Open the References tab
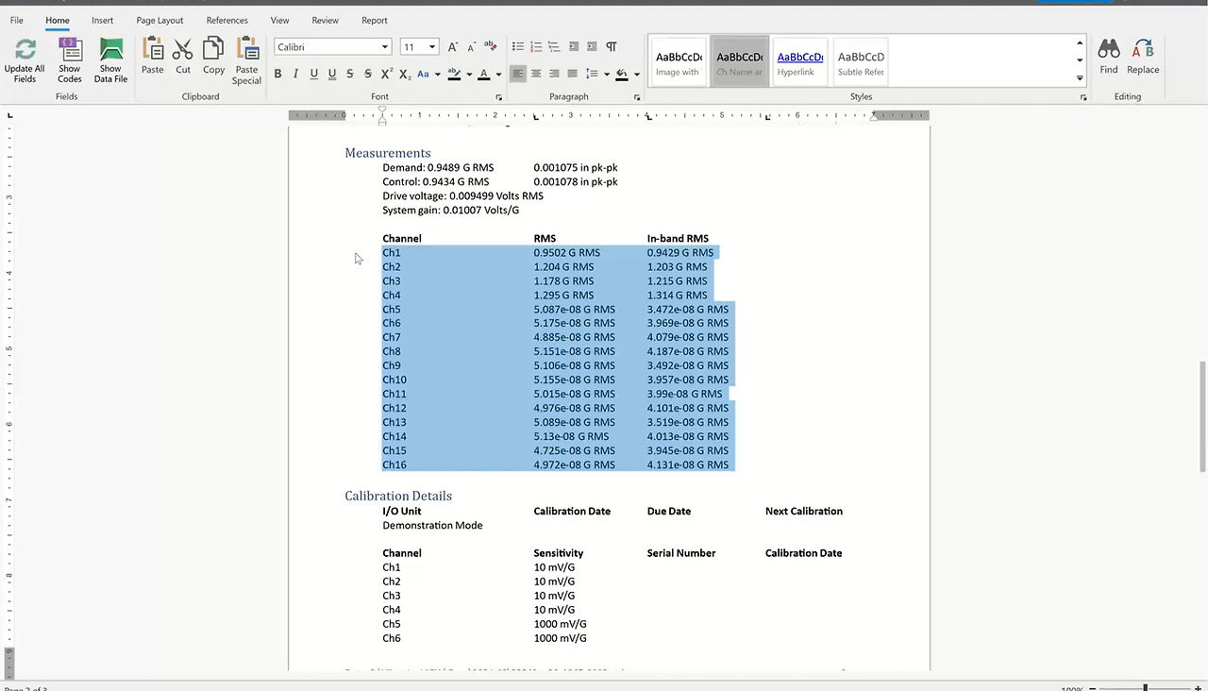 [227, 20]
